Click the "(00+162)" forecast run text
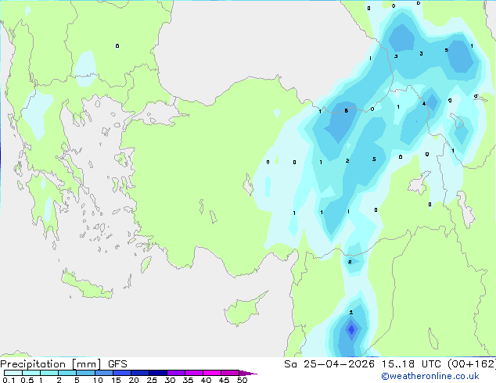 click(471, 364)
